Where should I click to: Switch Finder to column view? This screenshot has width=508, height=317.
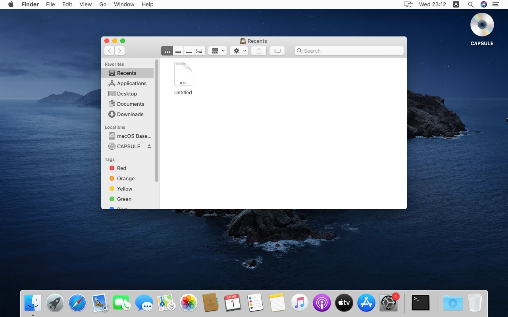coord(189,51)
